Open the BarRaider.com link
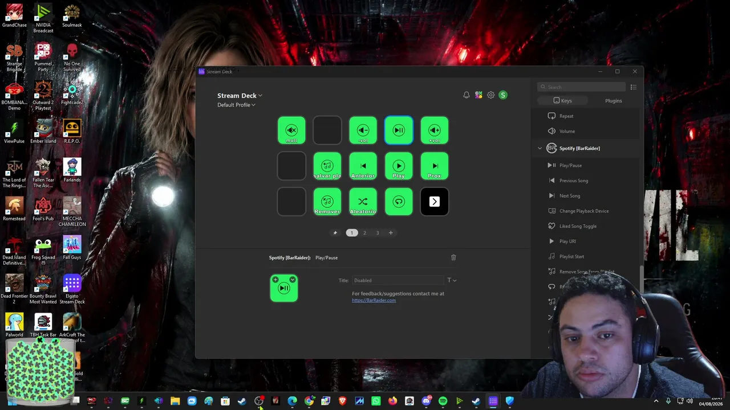730x410 pixels. (x=374, y=301)
